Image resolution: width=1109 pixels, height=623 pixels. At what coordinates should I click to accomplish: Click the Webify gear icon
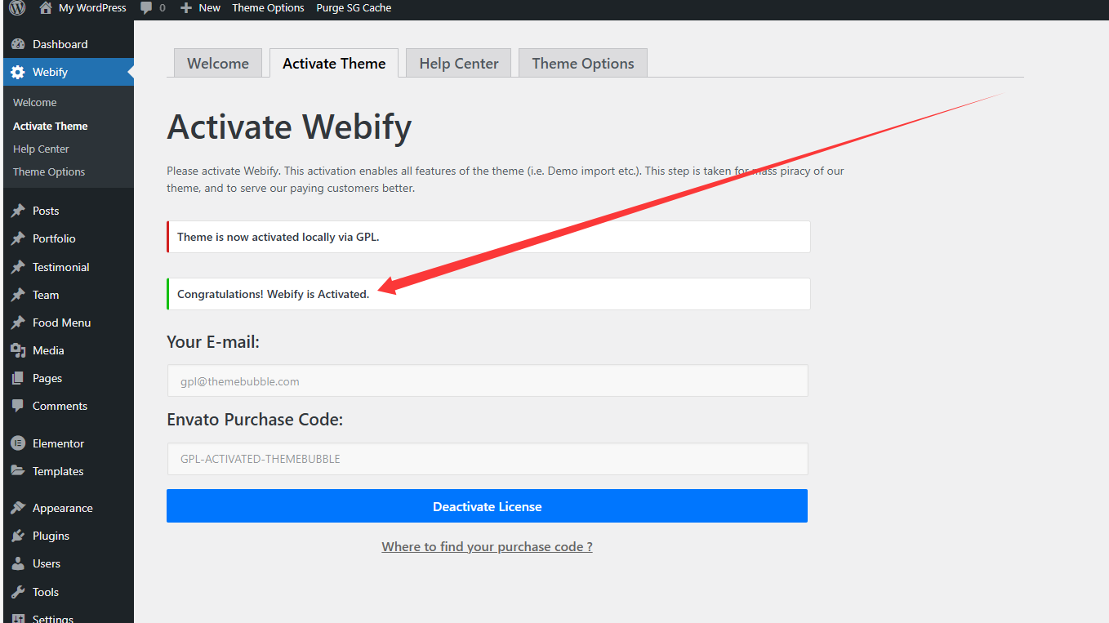[x=18, y=72]
